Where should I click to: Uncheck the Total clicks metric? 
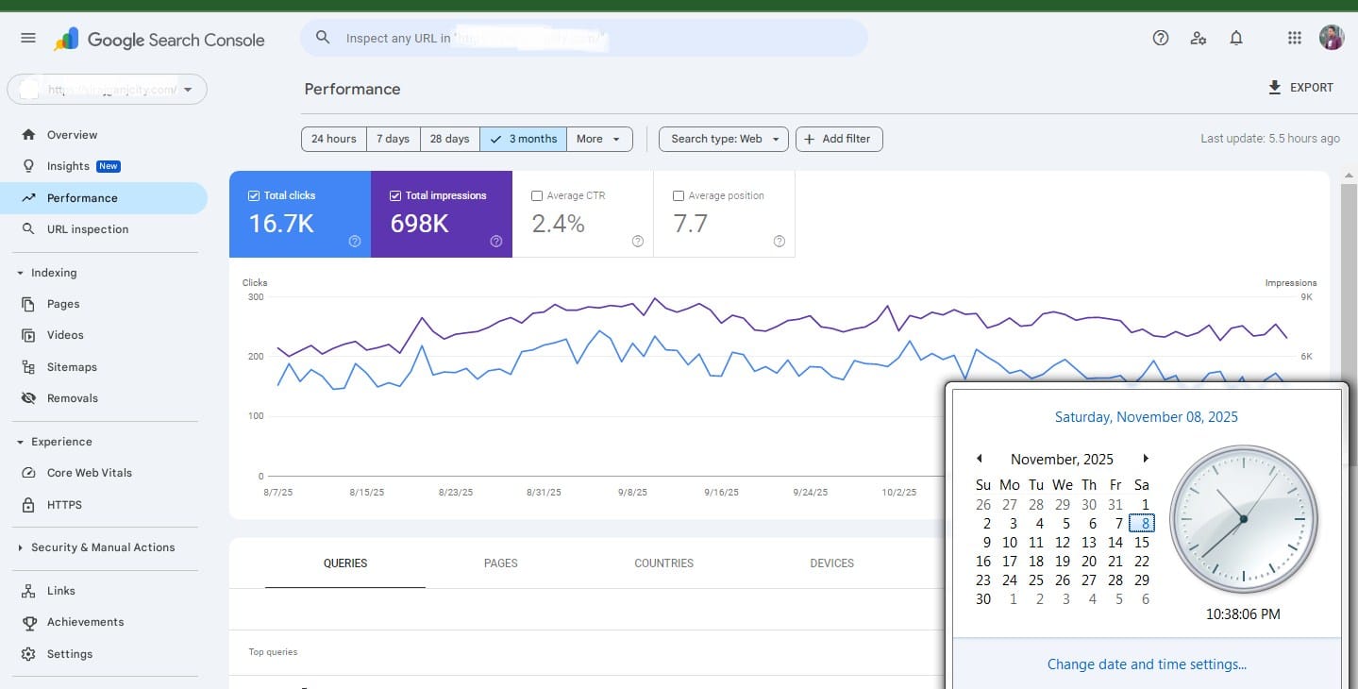point(254,195)
